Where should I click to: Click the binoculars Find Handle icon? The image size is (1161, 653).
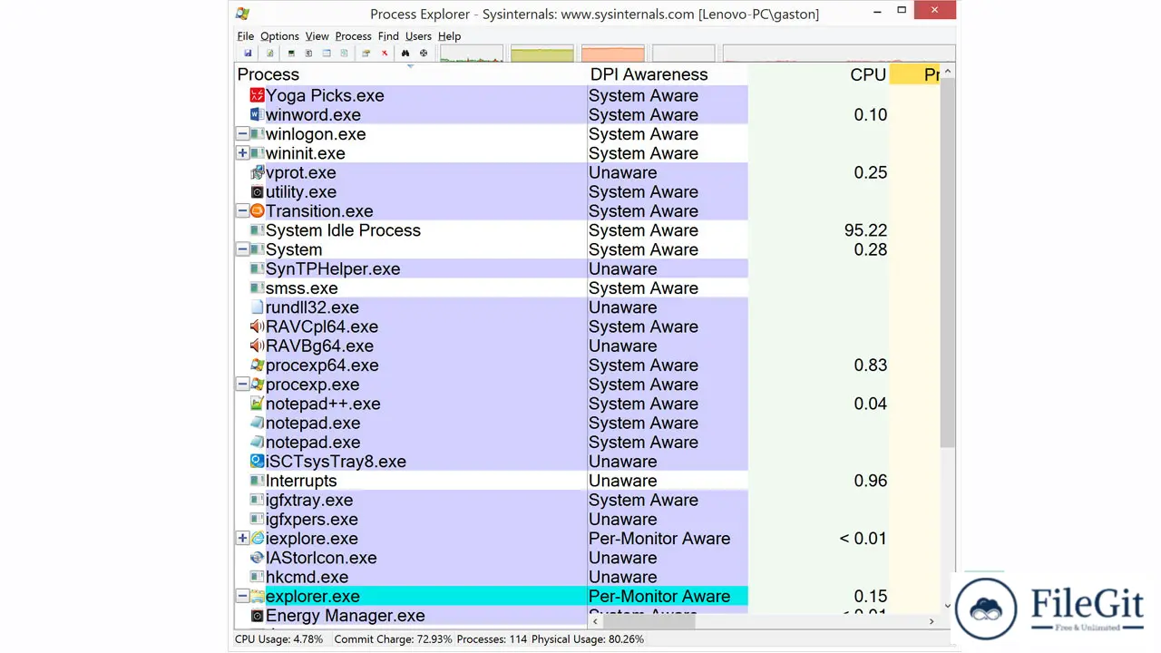(405, 54)
